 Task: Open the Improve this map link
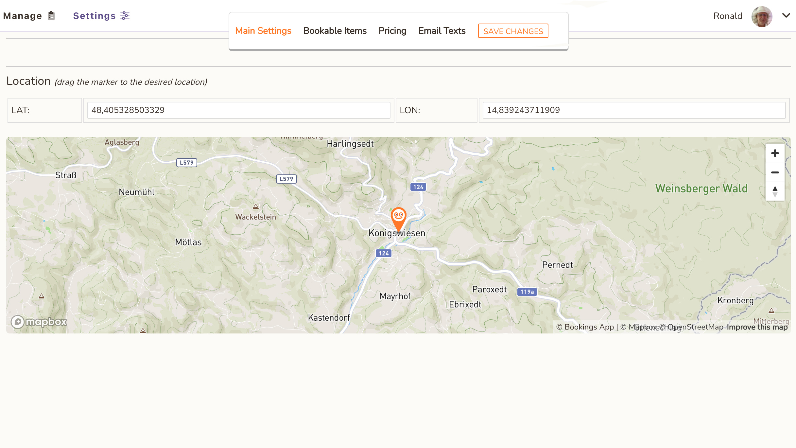point(757,327)
